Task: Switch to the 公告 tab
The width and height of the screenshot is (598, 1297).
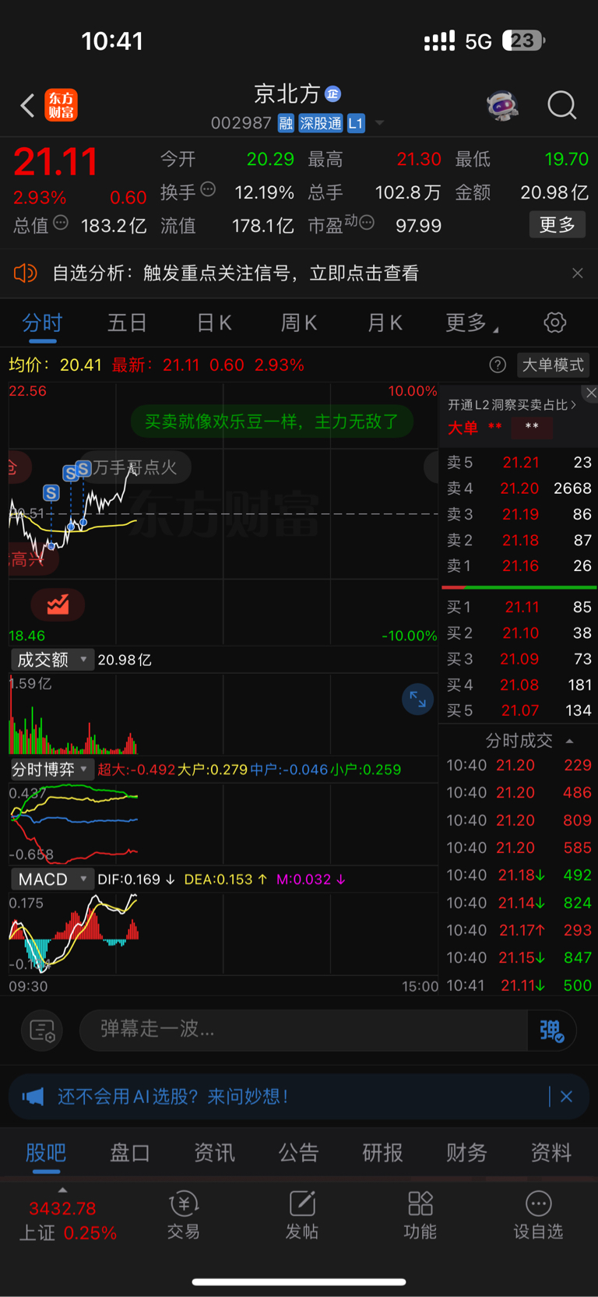Action: [298, 1153]
